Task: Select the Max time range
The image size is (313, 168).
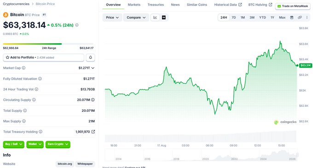Action: coord(282,17)
